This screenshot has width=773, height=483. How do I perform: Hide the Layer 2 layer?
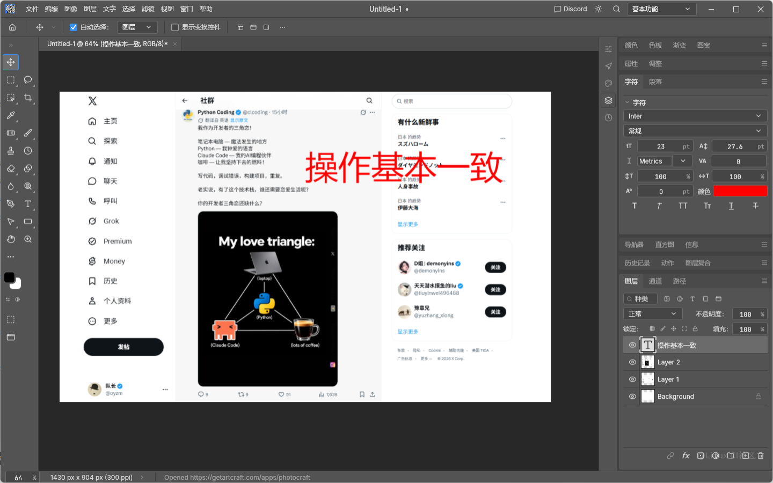click(632, 362)
